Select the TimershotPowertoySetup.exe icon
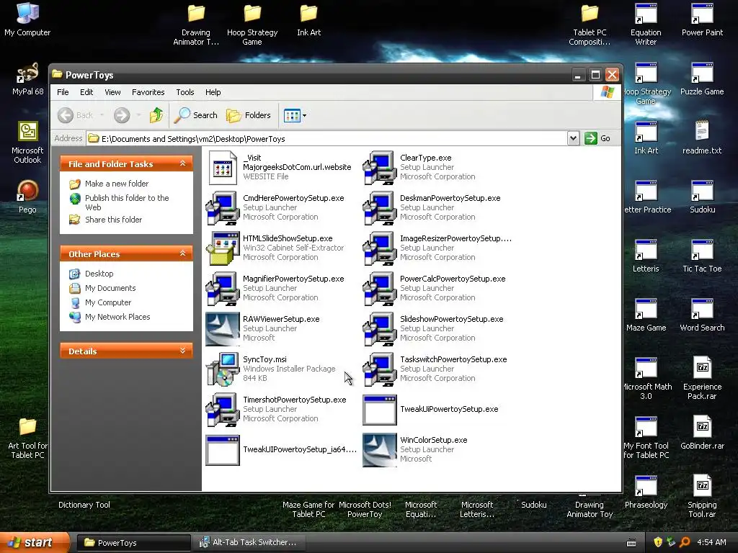The image size is (738, 553). tap(223, 410)
